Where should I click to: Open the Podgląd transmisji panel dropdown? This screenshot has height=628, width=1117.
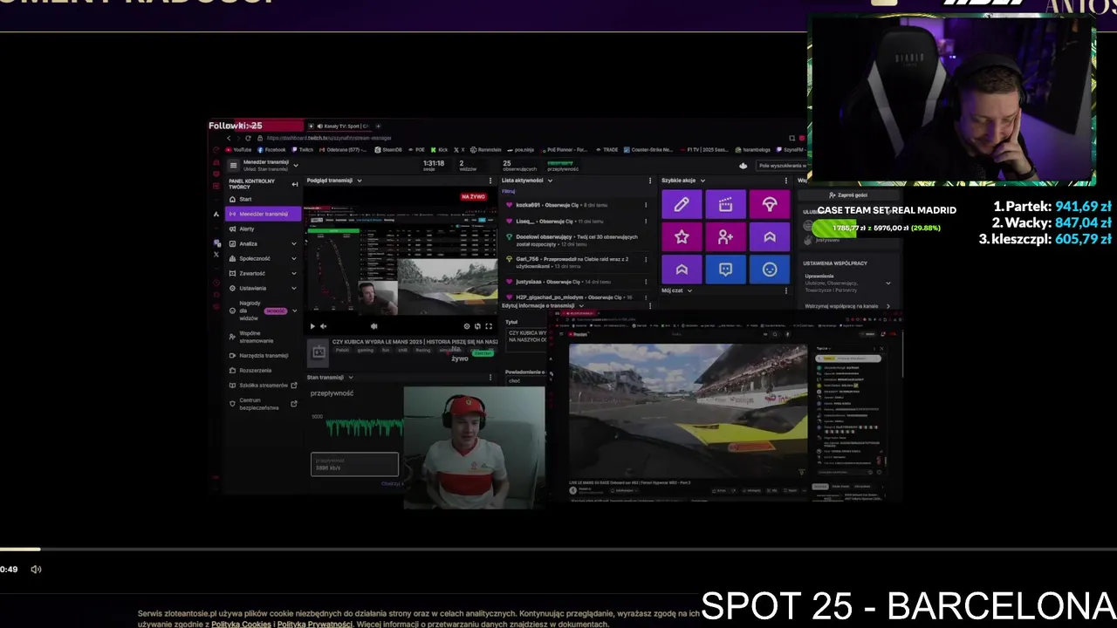359,181
